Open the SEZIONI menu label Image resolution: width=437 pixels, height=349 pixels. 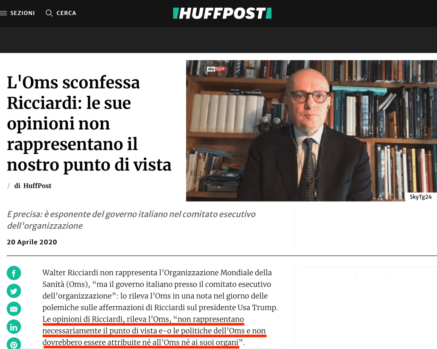tap(23, 13)
